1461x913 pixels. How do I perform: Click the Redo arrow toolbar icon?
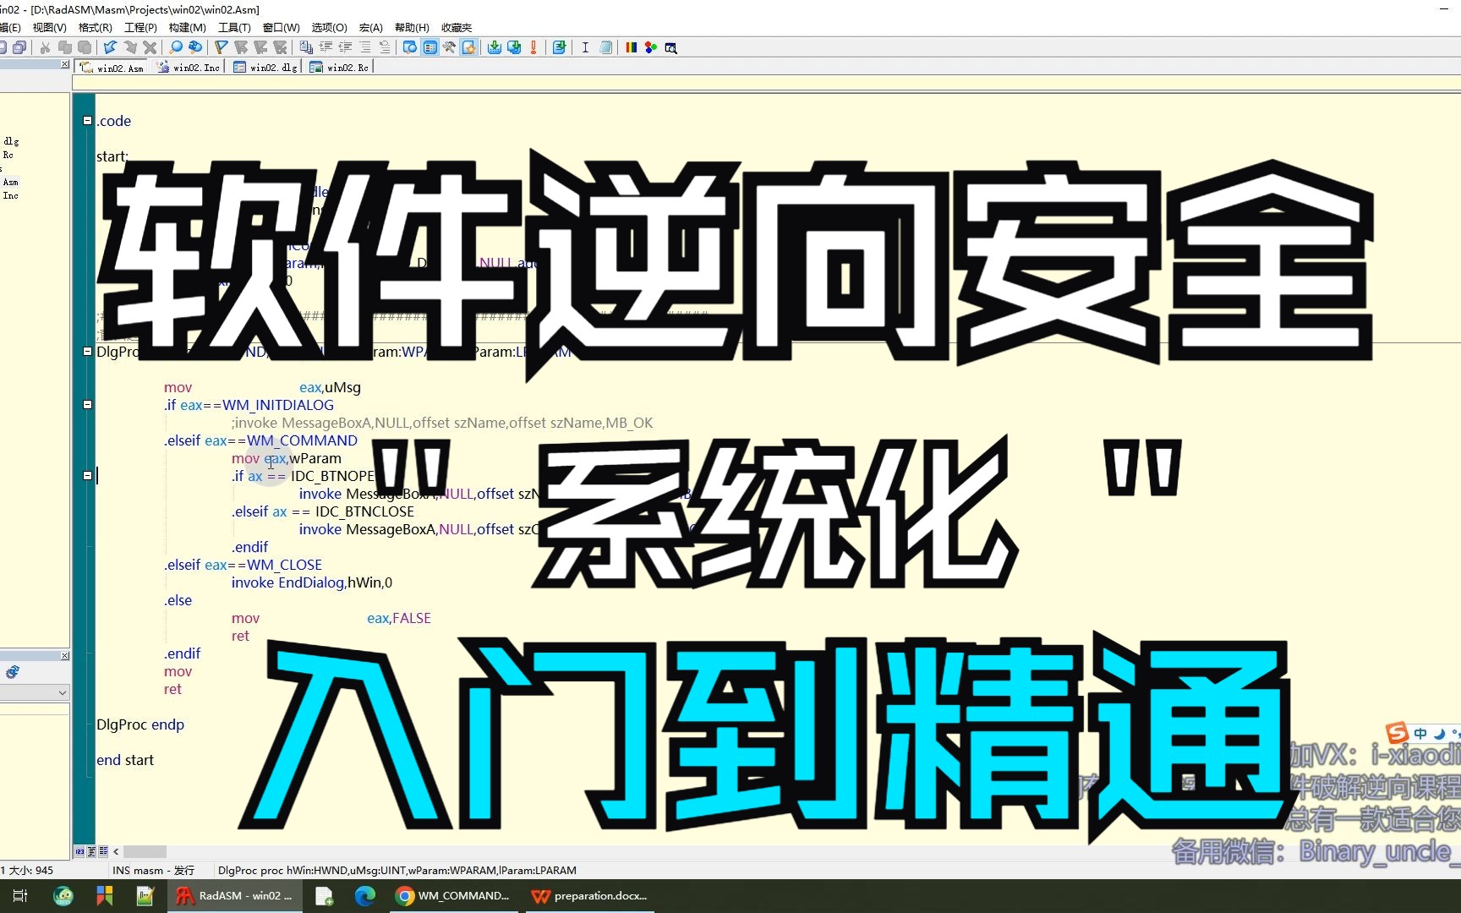[130, 47]
